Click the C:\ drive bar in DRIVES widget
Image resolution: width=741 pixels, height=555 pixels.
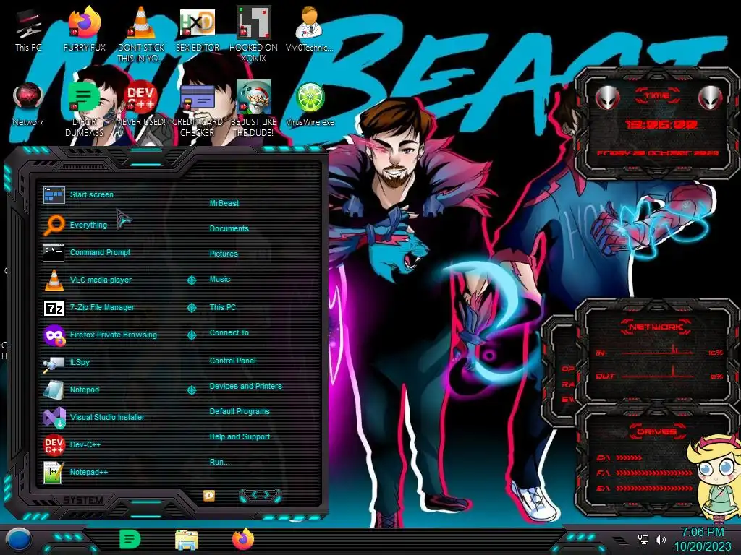tap(629, 457)
